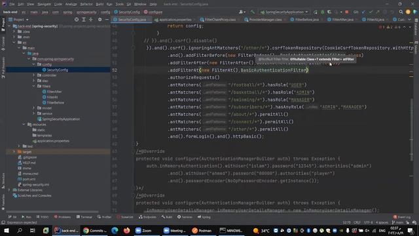Viewport: 419px width, 236px height.
Task: Open the Services tool window
Action: tap(185, 217)
